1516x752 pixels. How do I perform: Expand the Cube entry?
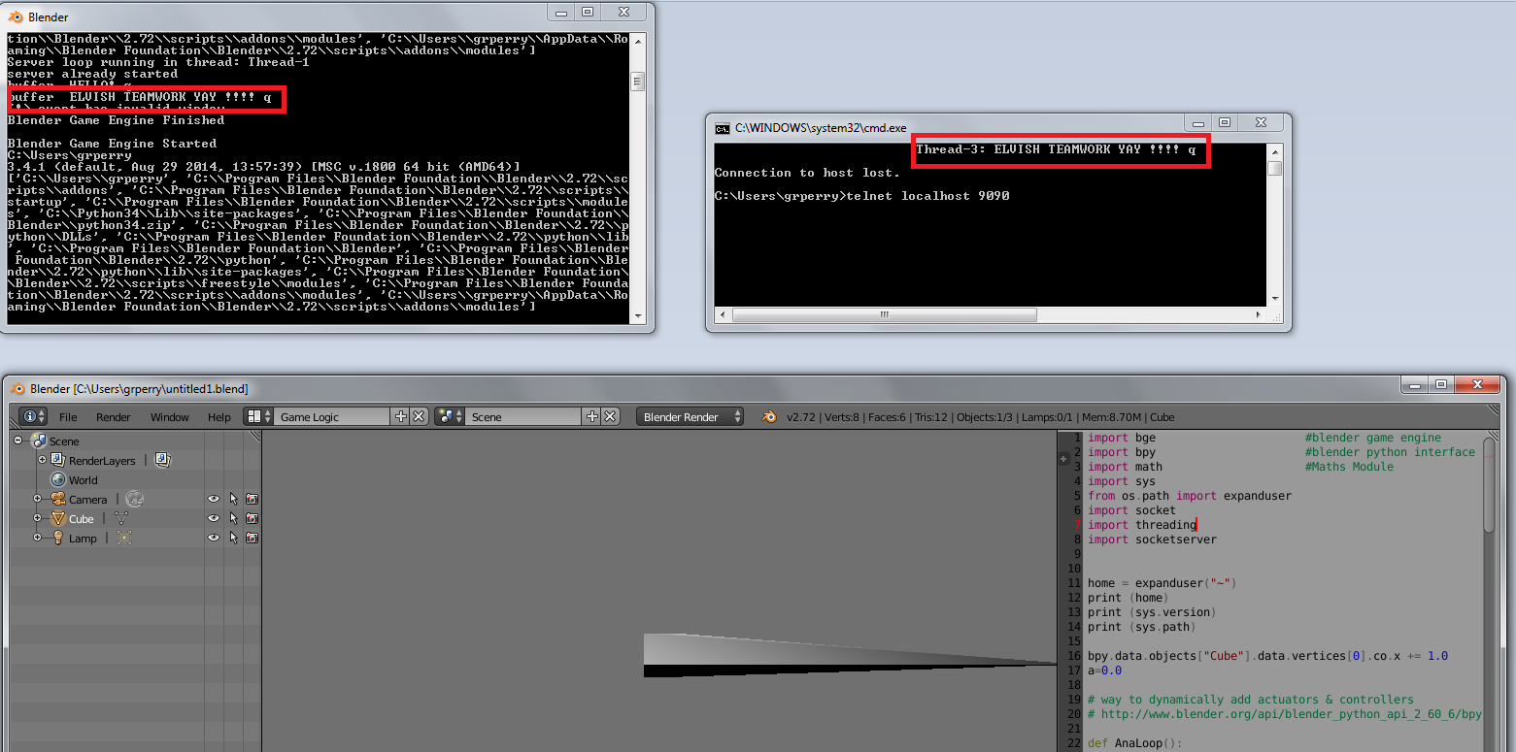(x=38, y=518)
